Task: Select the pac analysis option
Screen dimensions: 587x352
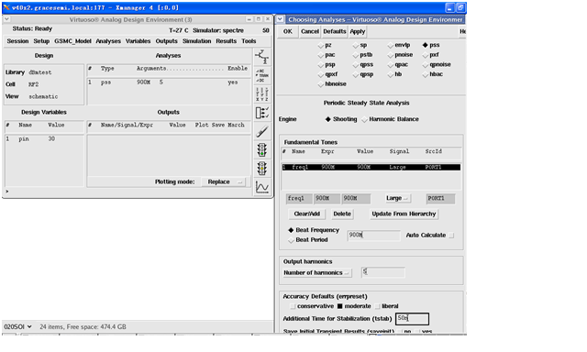Action: (321, 55)
